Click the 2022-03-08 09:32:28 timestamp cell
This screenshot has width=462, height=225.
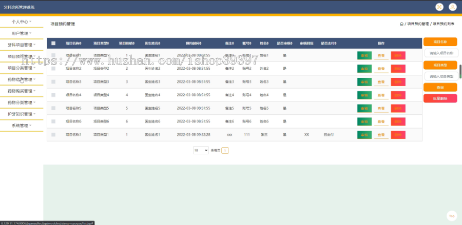pyautogui.click(x=194, y=135)
